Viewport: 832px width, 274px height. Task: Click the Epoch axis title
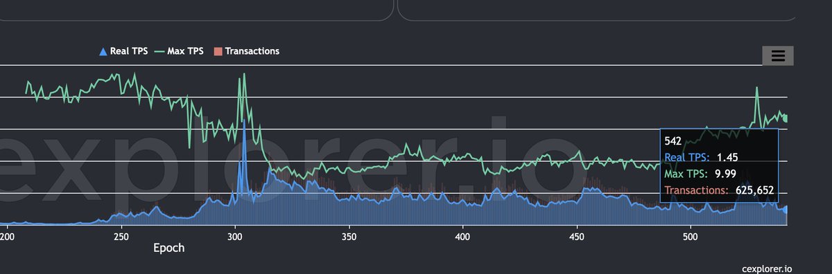[x=169, y=248]
